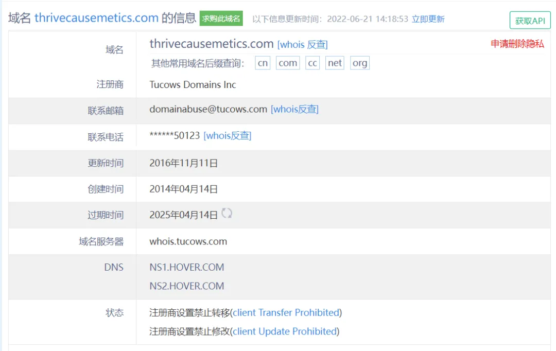Image resolution: width=556 pixels, height=351 pixels.
Task: Click masked phone ******50123
Action: coord(175,135)
